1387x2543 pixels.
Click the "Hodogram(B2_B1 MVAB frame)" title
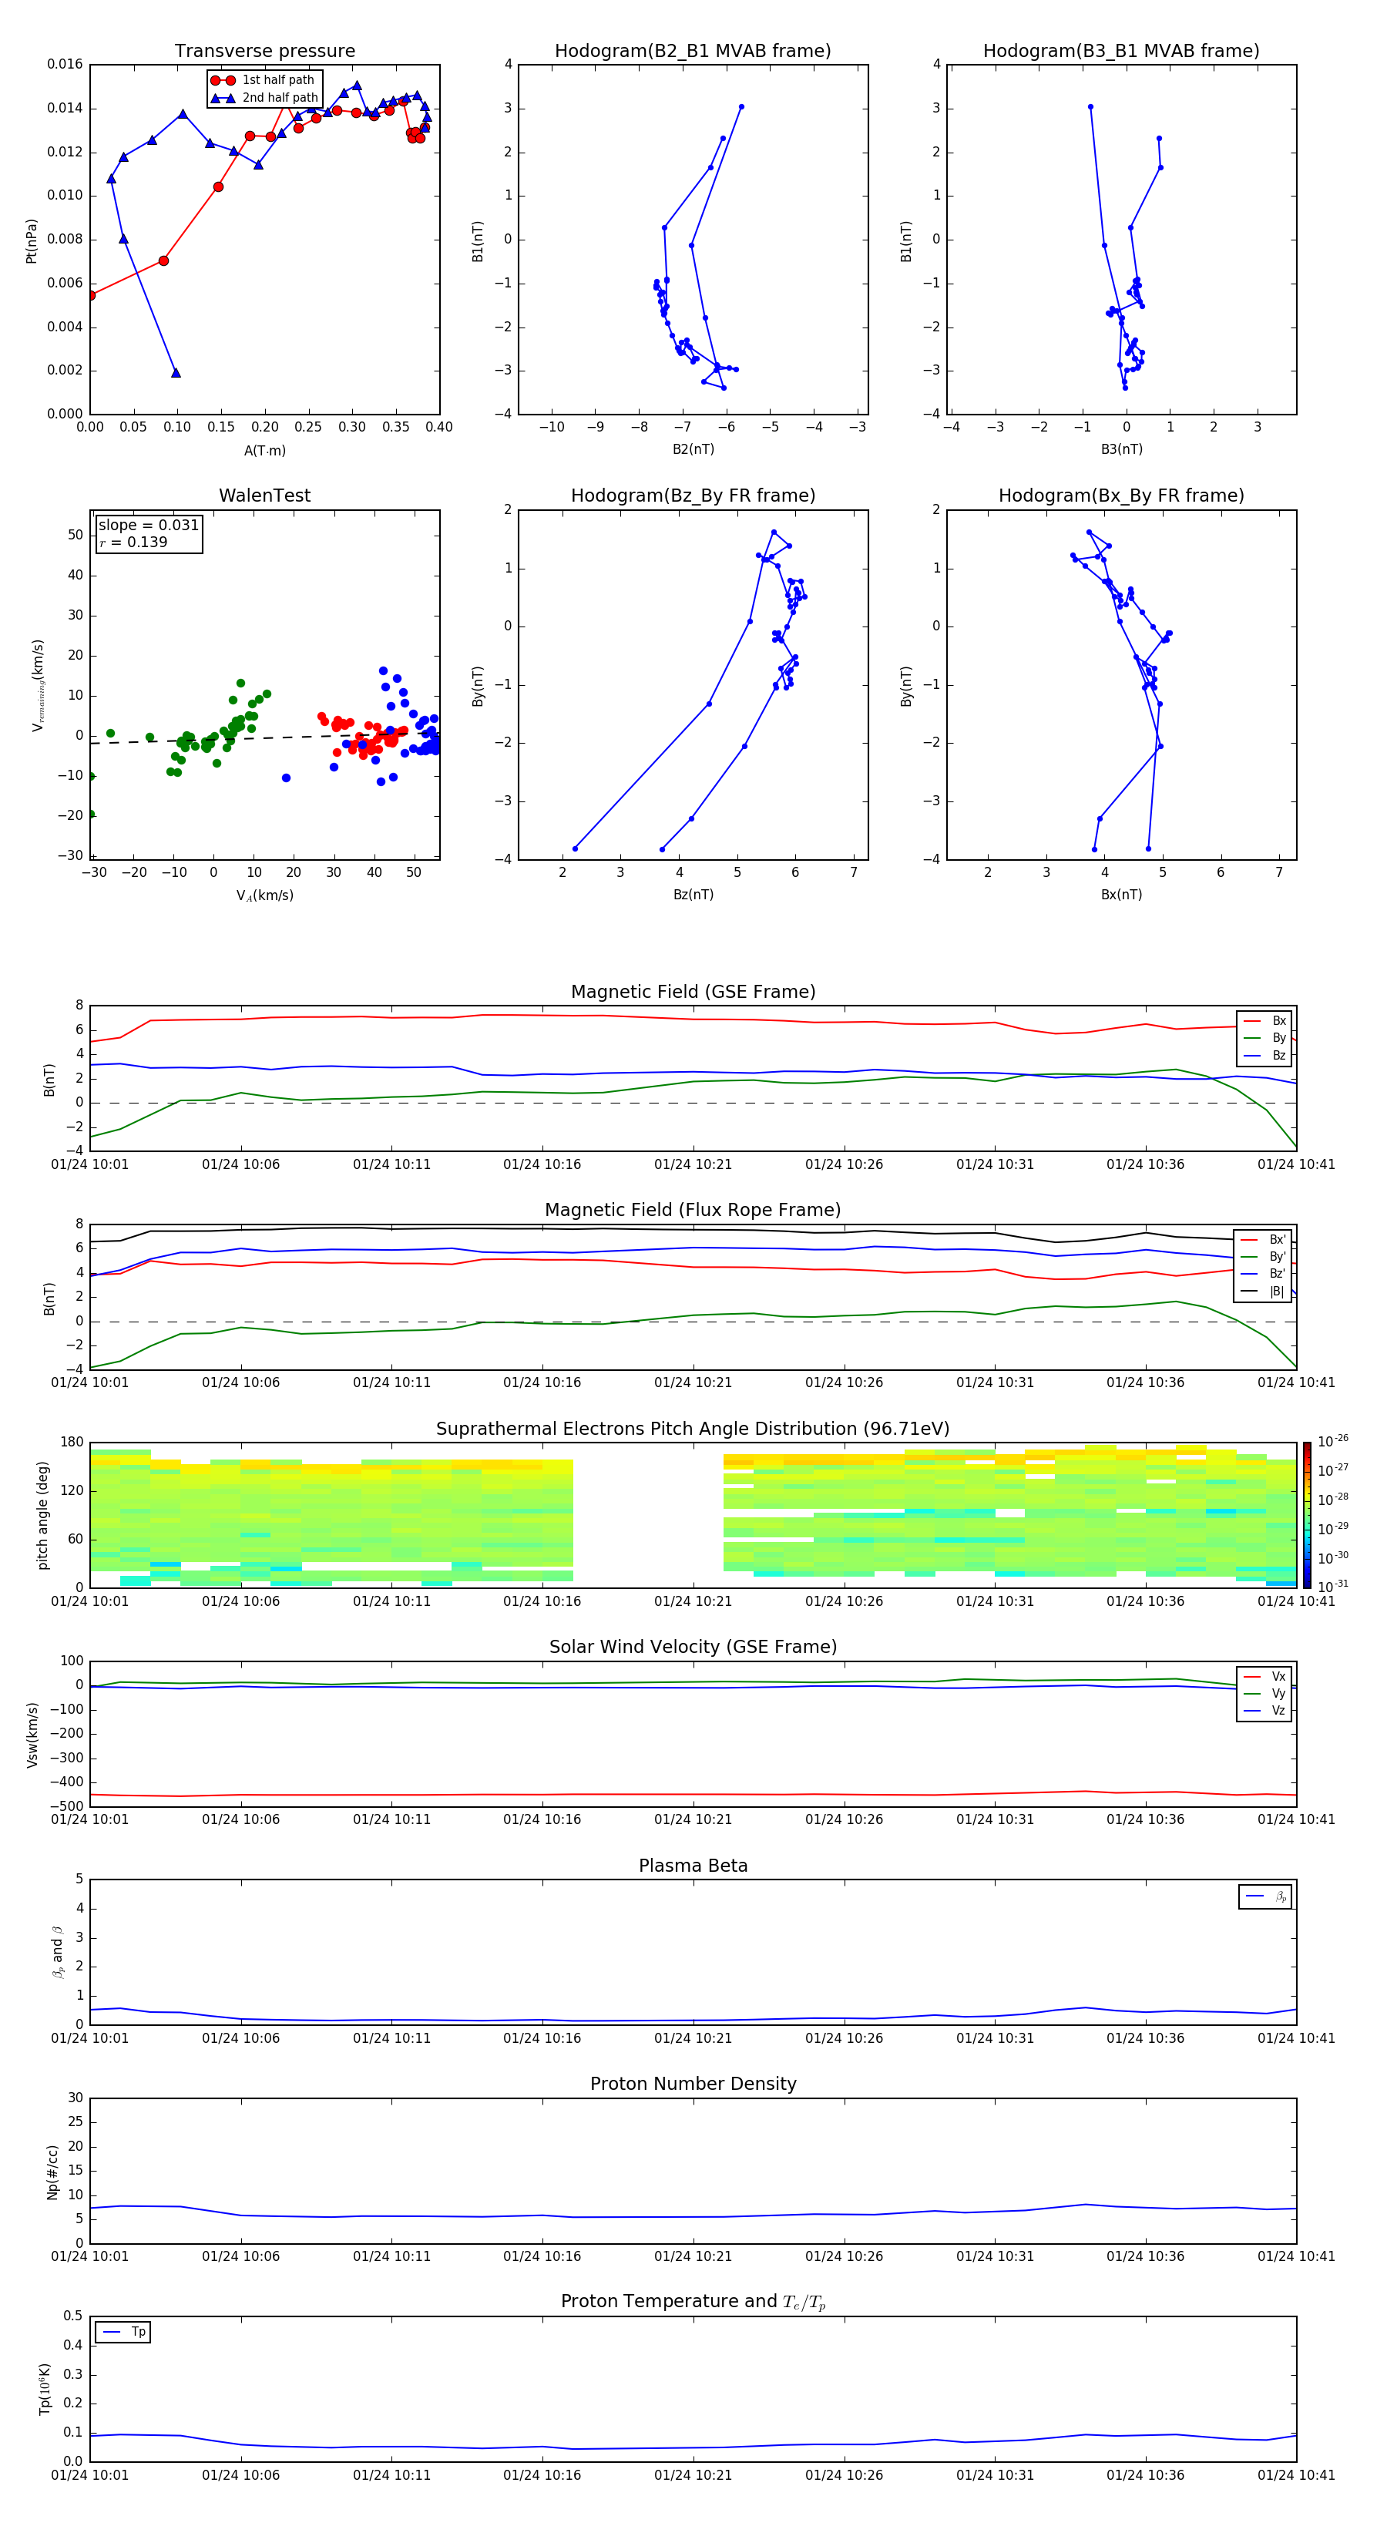pyautogui.click(x=693, y=52)
